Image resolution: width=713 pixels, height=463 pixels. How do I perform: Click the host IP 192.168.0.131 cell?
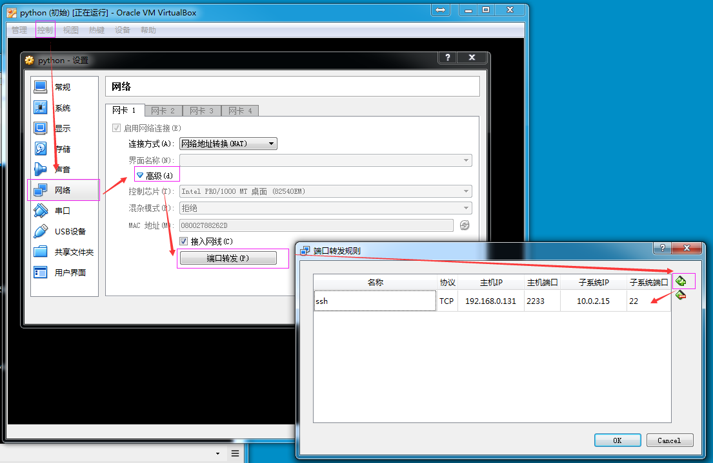490,301
